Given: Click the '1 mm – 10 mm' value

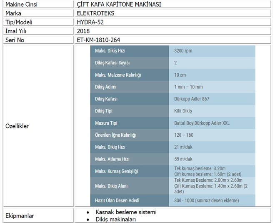Looking at the screenshot, I should pos(188,87).
